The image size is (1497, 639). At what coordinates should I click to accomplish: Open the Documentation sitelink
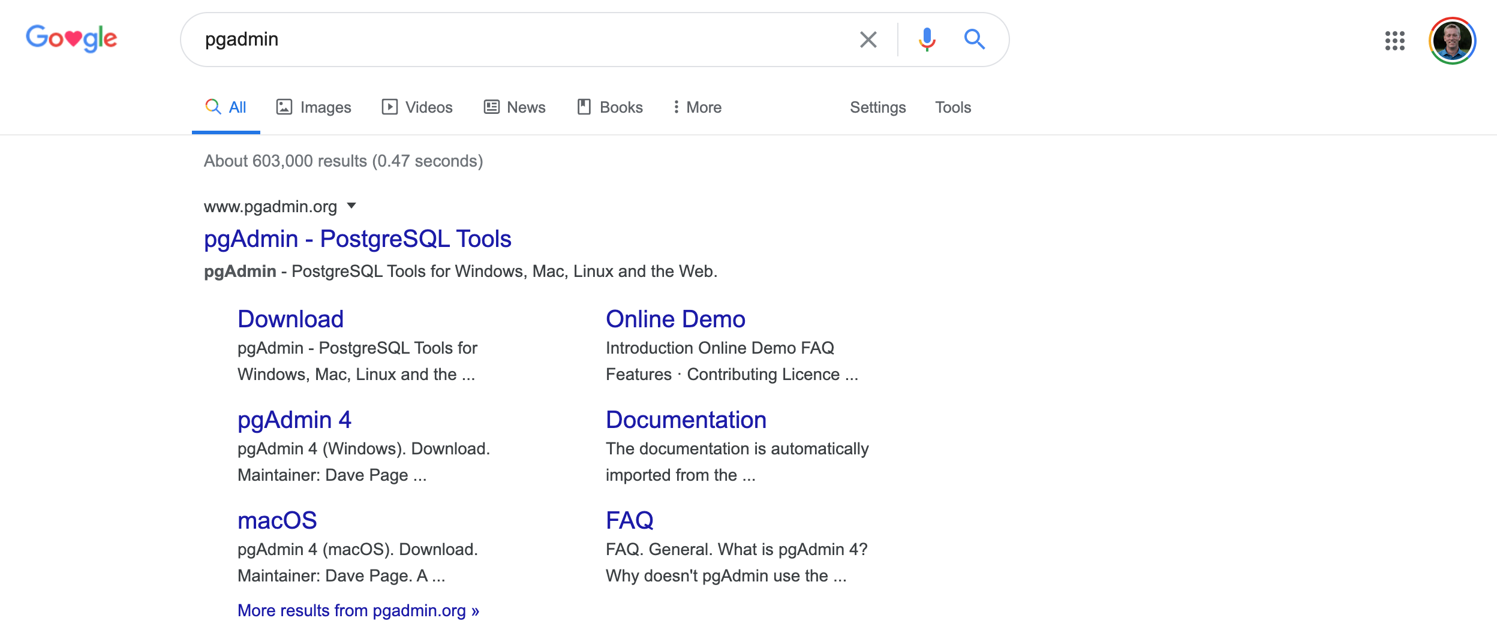[686, 420]
